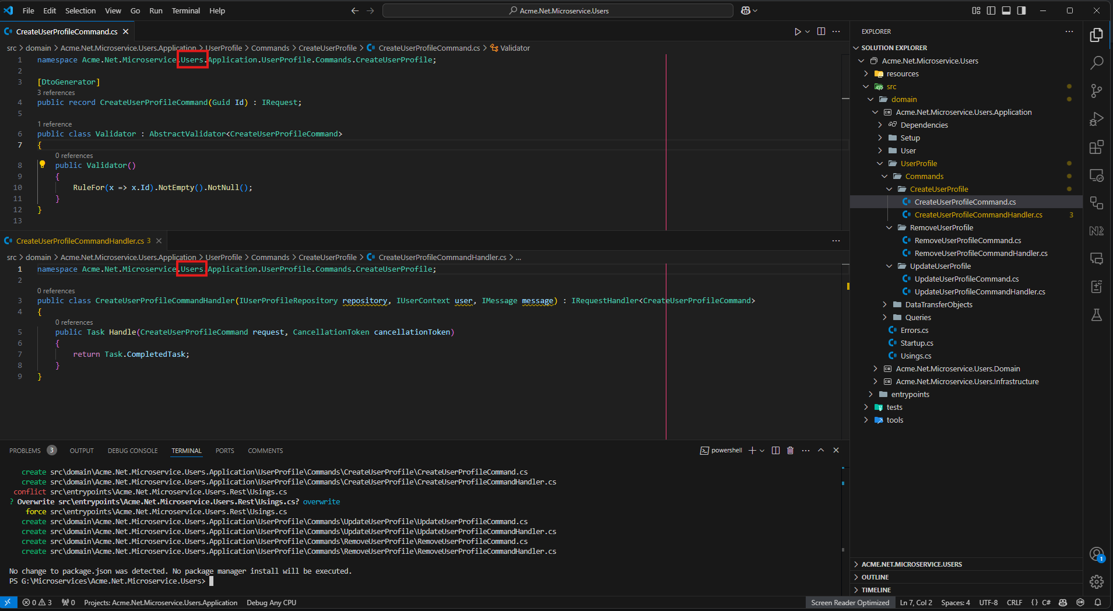Go forward in navigation history
This screenshot has height=611, width=1113.
(370, 10)
